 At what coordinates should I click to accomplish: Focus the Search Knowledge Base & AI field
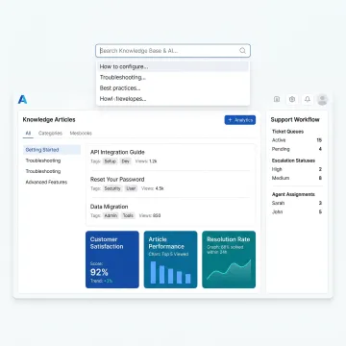click(x=173, y=51)
